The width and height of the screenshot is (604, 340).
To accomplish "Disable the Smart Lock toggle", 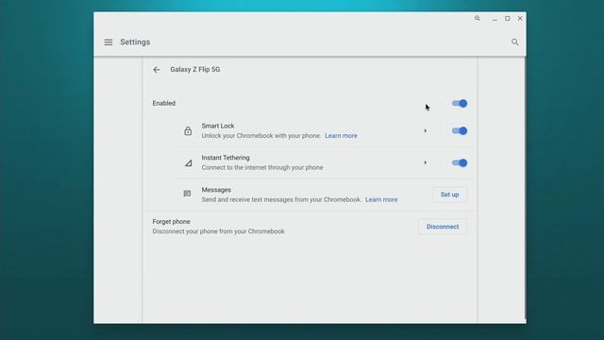I will 460,131.
